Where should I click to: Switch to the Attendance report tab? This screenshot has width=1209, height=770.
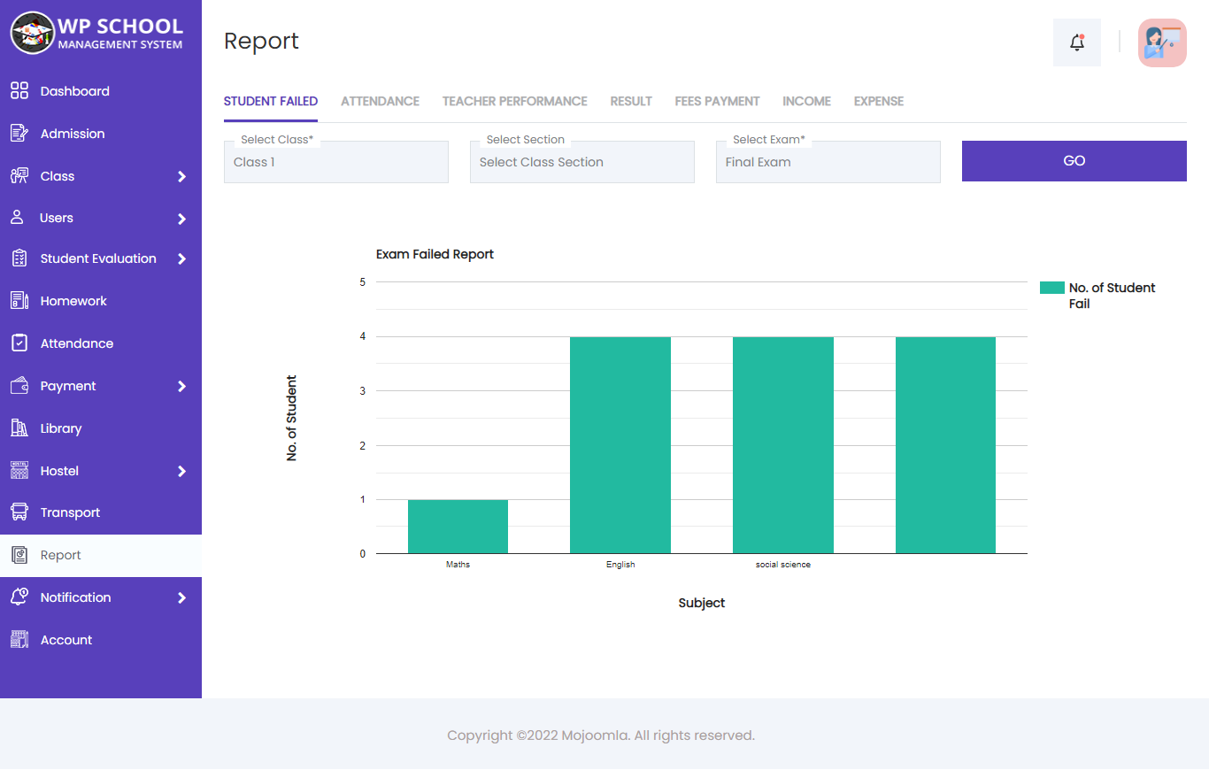[x=380, y=101]
